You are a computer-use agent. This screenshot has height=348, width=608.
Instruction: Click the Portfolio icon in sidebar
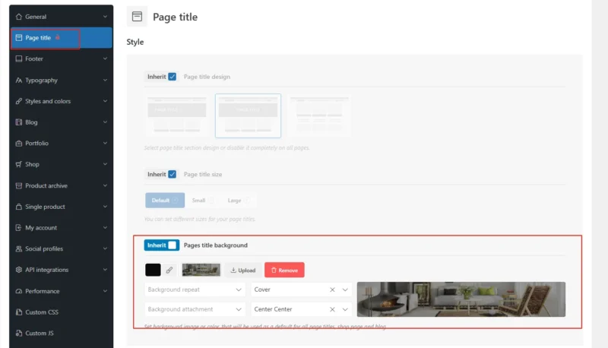click(x=19, y=143)
